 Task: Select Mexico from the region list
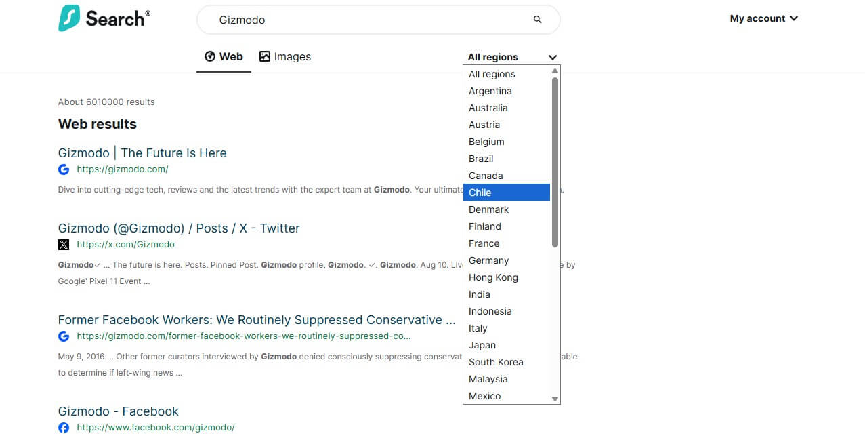pyautogui.click(x=507, y=396)
